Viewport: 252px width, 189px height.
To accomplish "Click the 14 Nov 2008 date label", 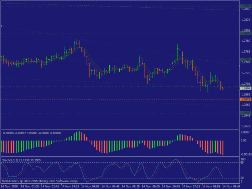I will [9, 187].
